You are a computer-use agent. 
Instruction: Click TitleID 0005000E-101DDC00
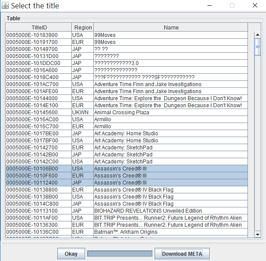pyautogui.click(x=39, y=63)
